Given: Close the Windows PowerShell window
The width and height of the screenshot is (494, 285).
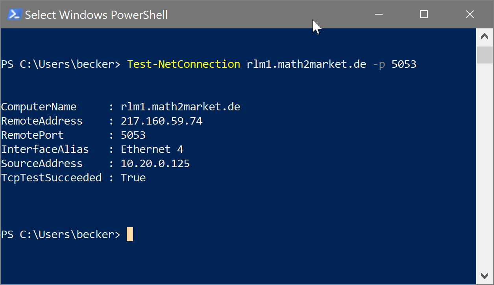Looking at the screenshot, I should coord(470,15).
